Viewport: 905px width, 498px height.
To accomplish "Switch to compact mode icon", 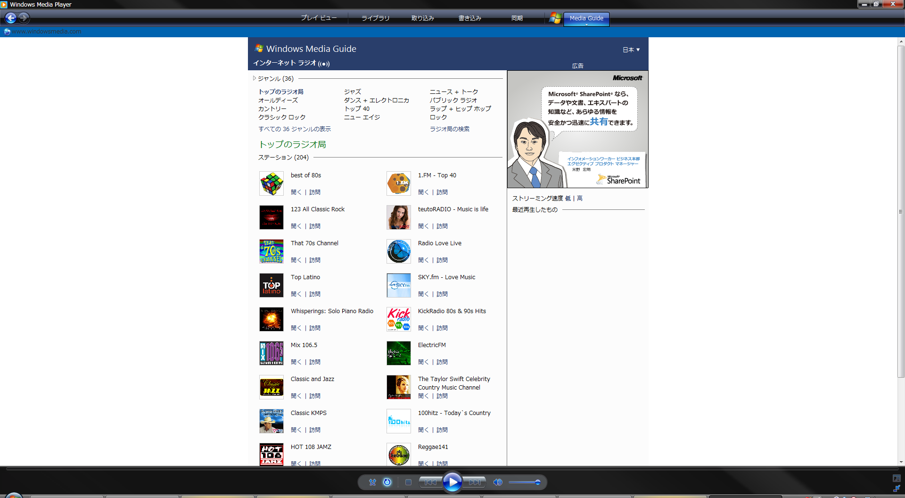I will (897, 489).
